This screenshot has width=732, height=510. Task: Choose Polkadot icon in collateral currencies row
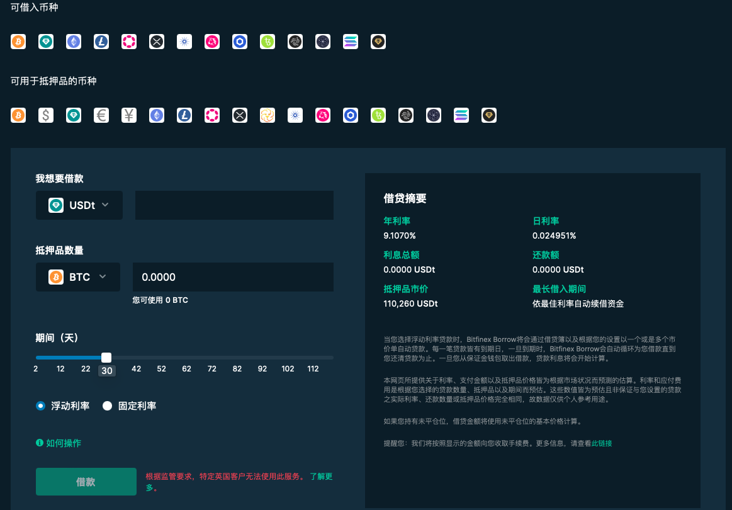[212, 115]
